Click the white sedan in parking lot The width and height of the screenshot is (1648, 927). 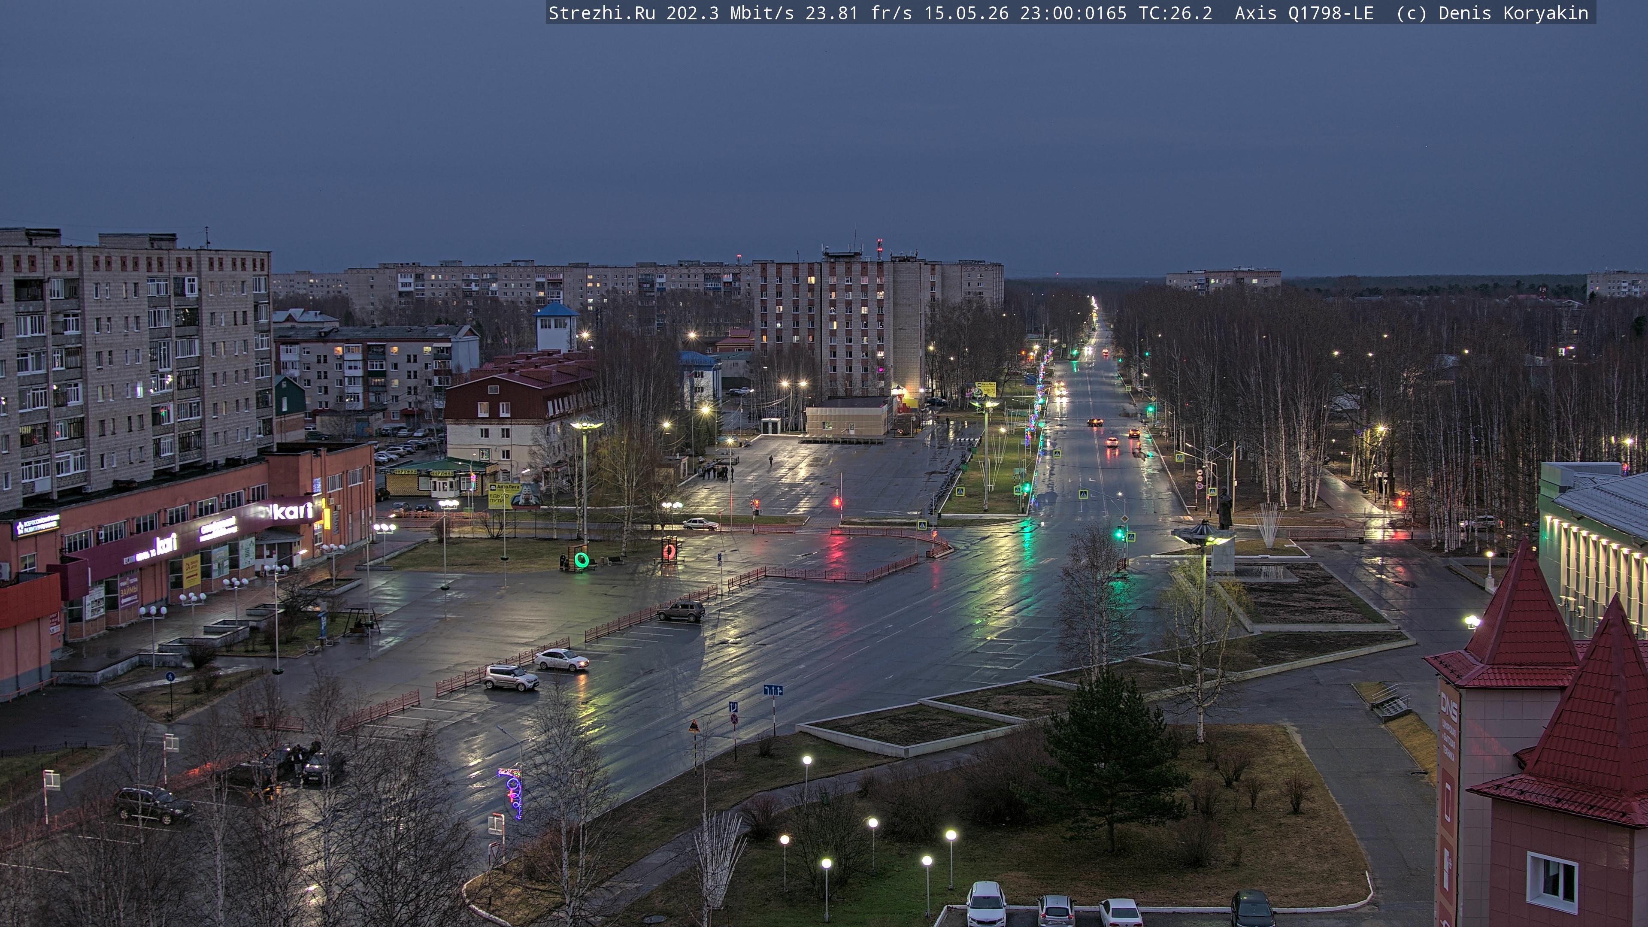[x=561, y=660]
